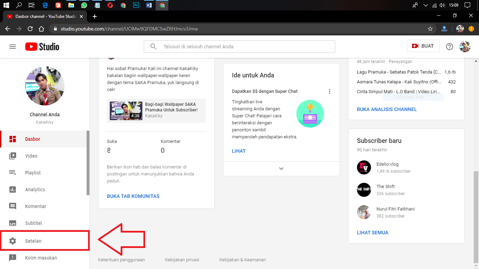Open Ketentuan penggunaan footer link
Screen dimensions: 479x269
122,260
